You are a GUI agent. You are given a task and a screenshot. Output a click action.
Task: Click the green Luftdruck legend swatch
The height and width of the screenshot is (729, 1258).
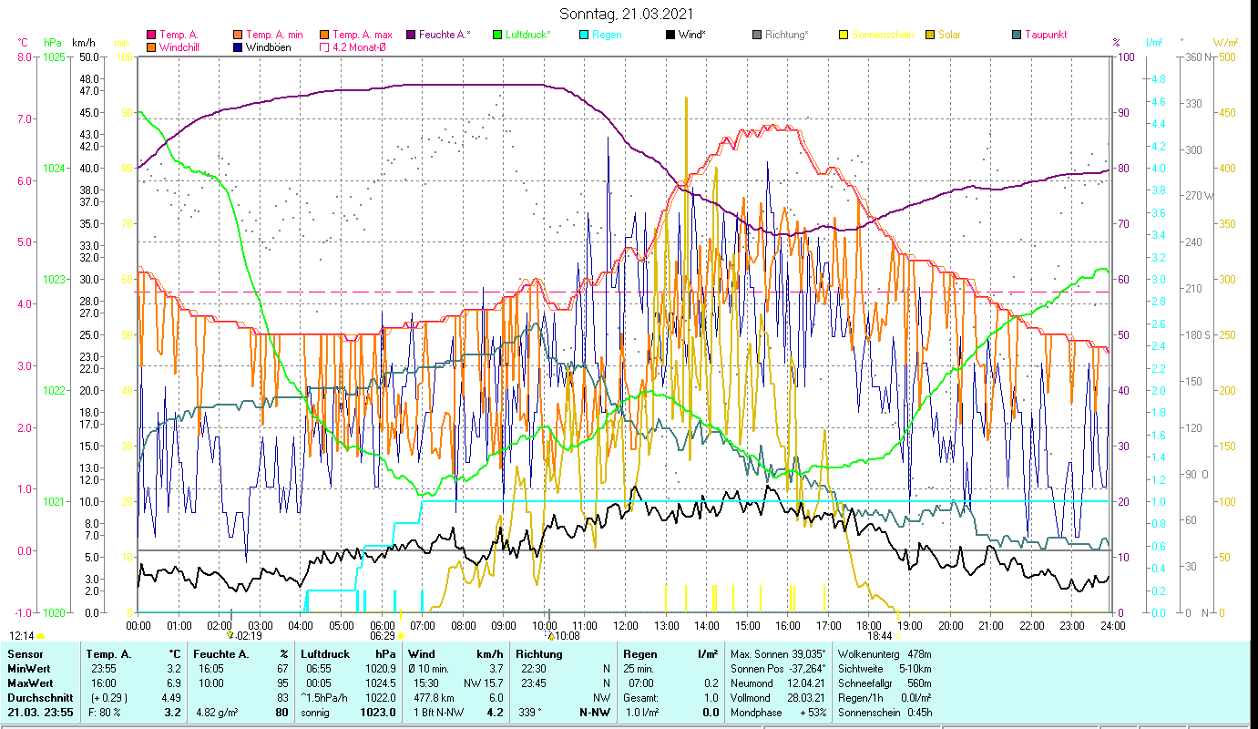497,36
